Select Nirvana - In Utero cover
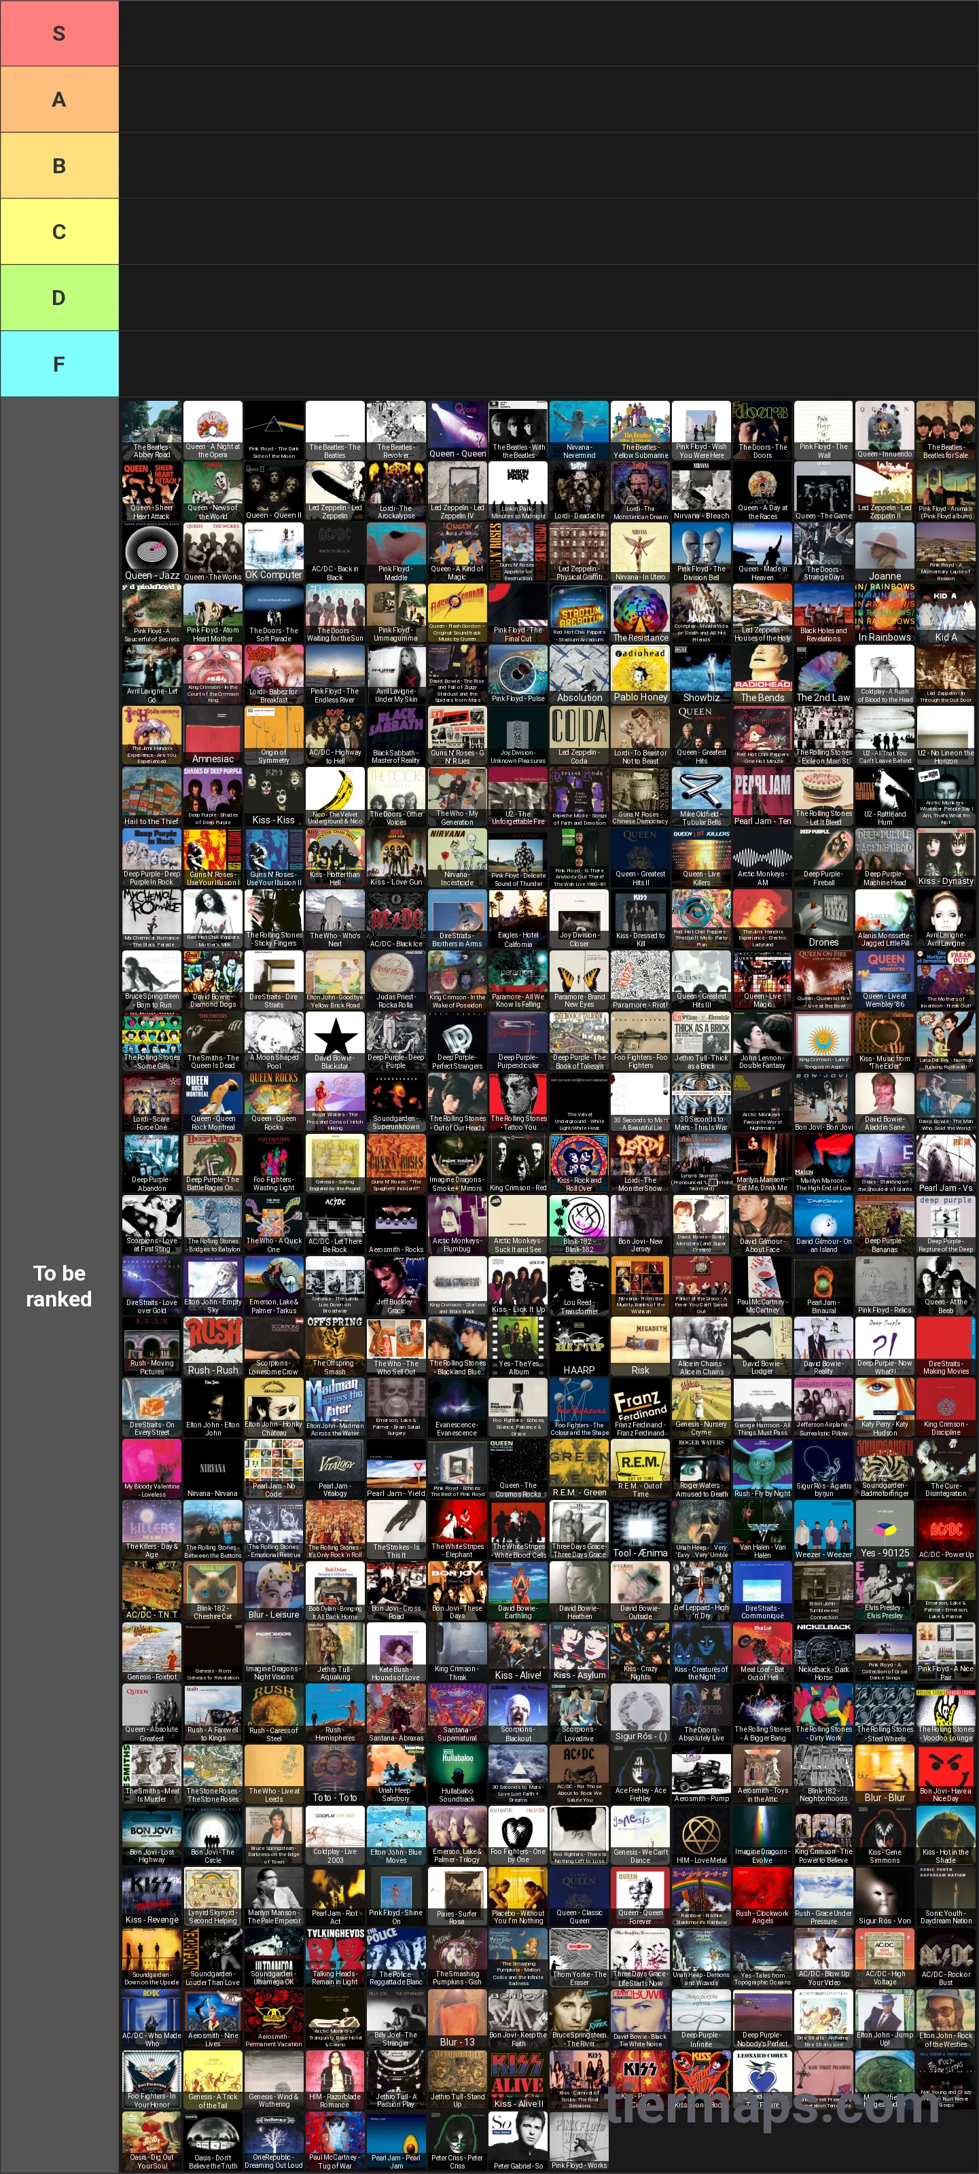This screenshot has height=2174, width=979. [641, 553]
